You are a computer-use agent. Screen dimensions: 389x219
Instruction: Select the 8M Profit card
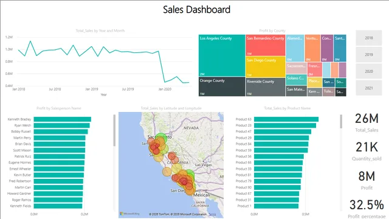click(367, 180)
